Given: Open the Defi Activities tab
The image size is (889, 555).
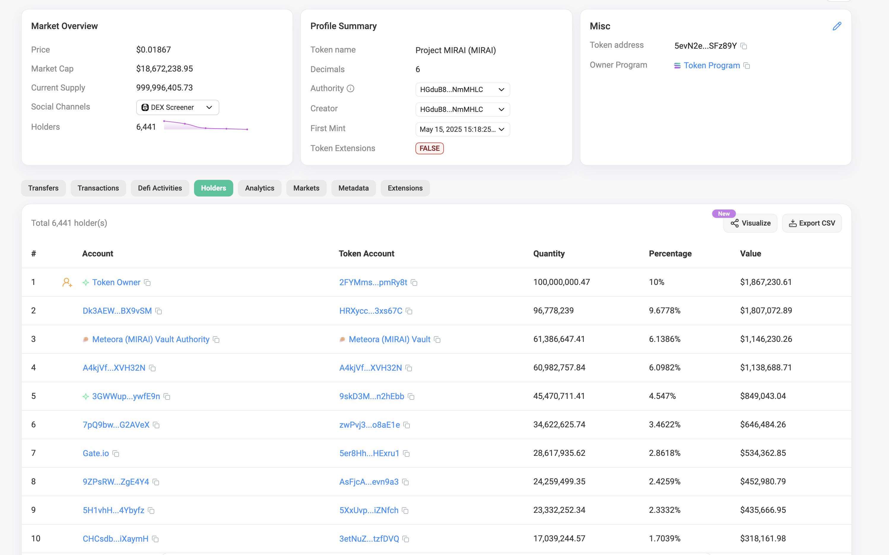Looking at the screenshot, I should 160,188.
